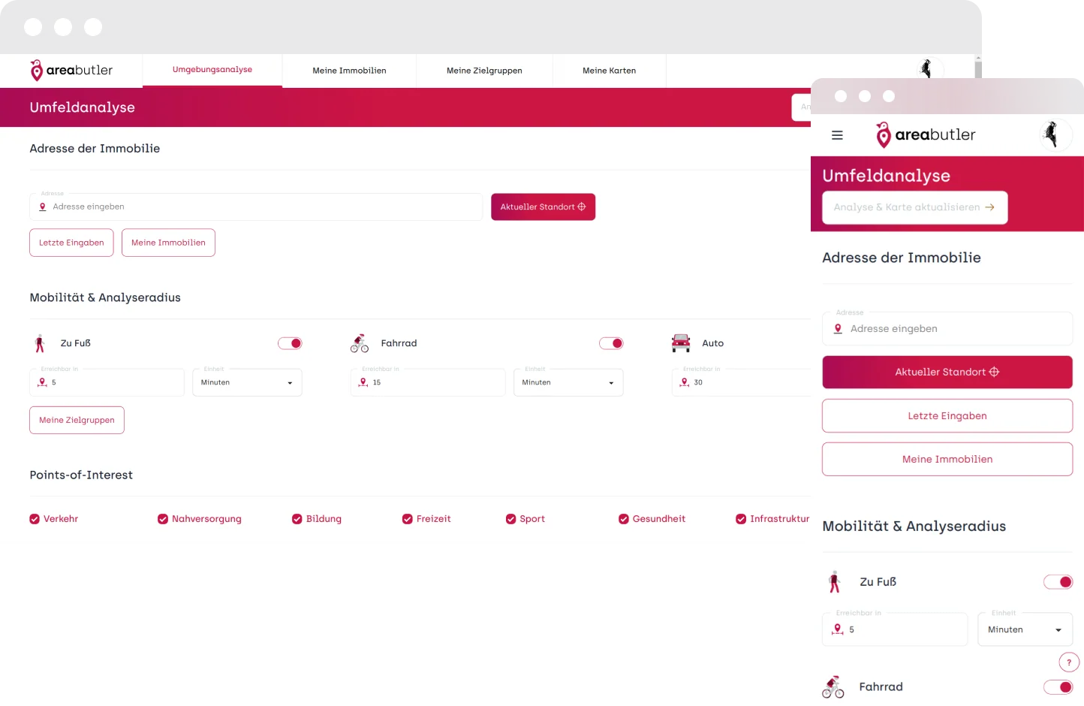1084x706 pixels.
Task: Uncheck the Verkehr checkbox
Action: tap(35, 519)
